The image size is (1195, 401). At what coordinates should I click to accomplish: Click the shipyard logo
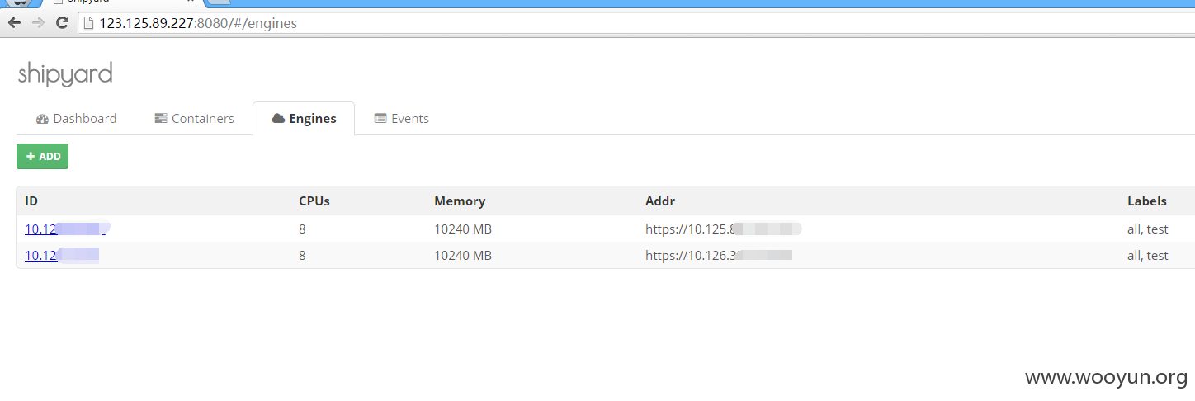pyautogui.click(x=65, y=74)
